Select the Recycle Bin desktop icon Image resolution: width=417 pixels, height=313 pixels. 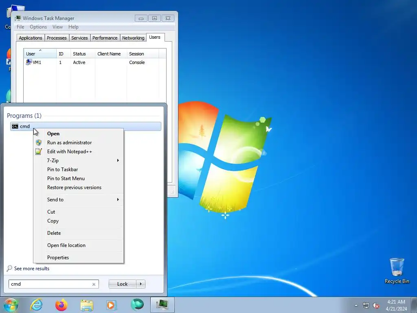coord(397,271)
